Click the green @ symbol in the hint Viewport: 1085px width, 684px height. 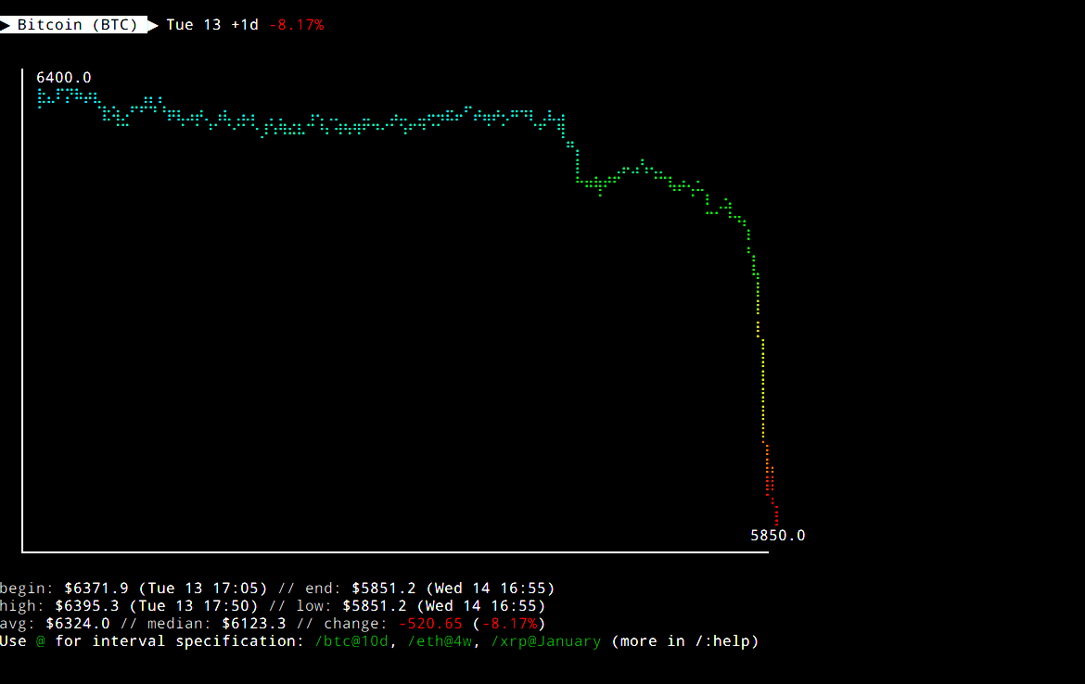pyautogui.click(x=41, y=641)
